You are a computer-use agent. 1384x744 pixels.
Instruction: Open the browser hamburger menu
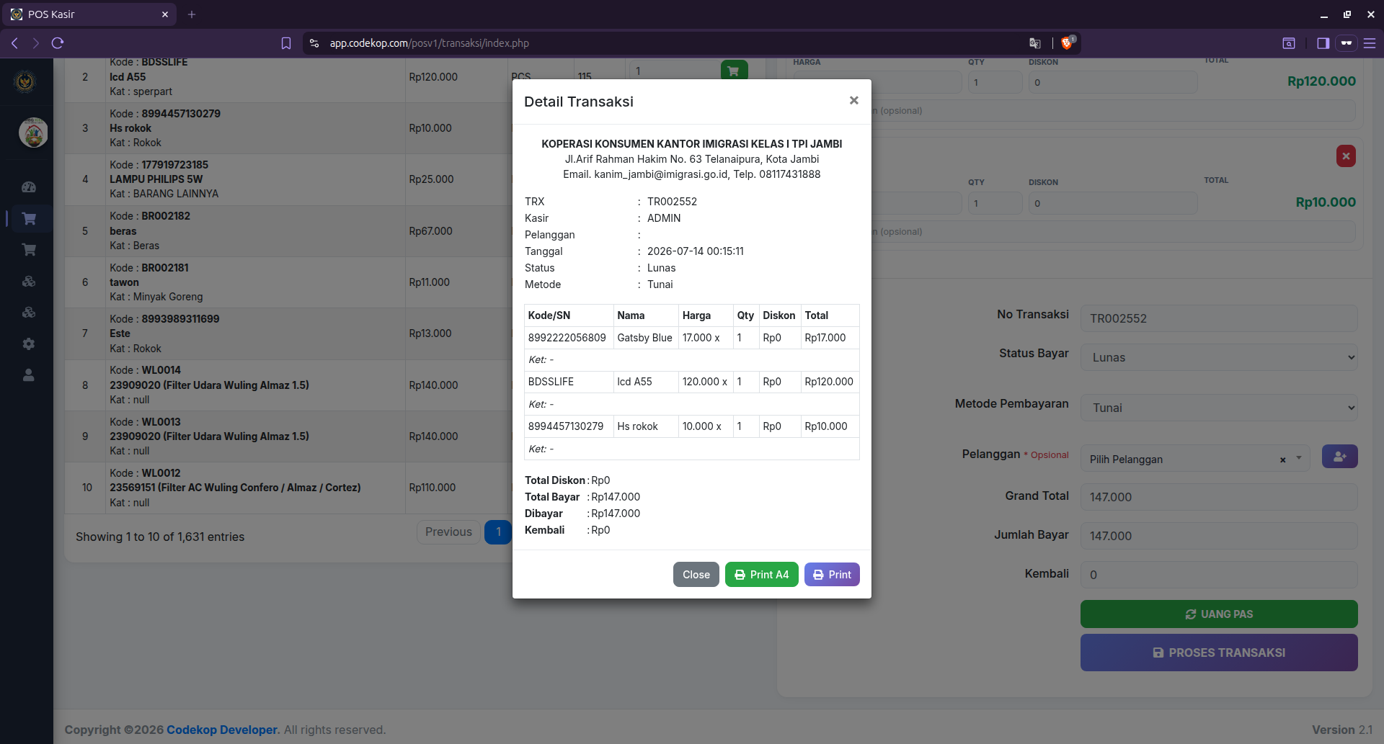pos(1370,43)
